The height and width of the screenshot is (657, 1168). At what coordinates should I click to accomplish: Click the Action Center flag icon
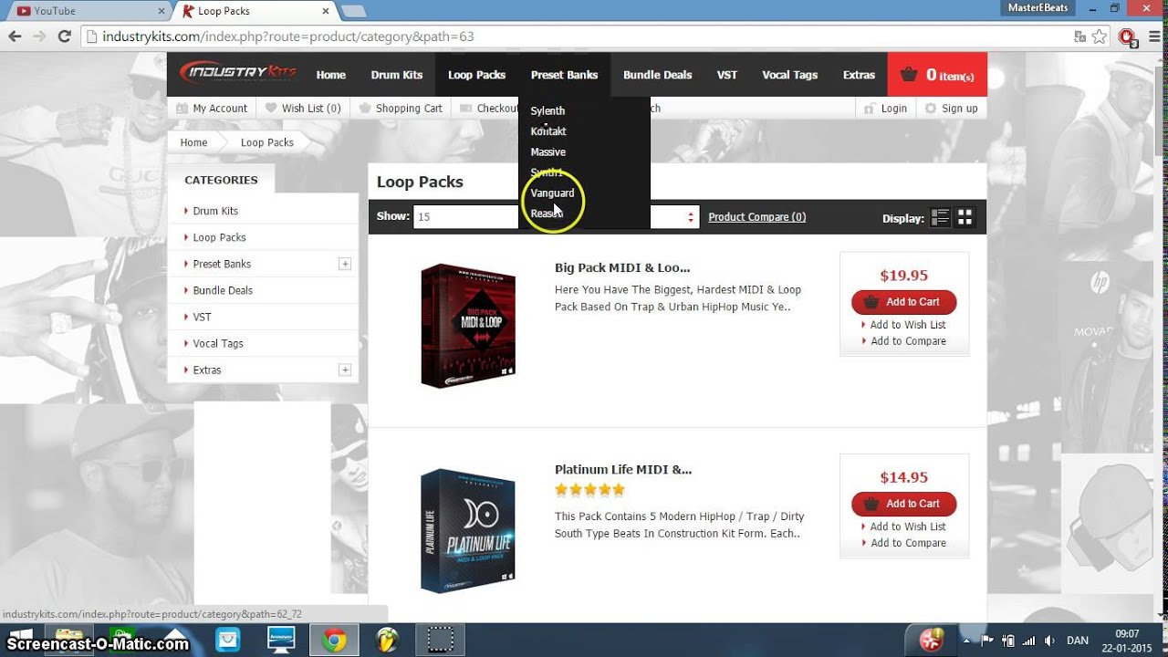click(989, 641)
